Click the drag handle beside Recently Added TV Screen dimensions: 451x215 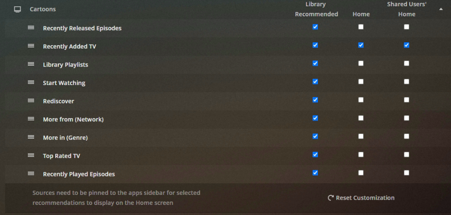click(x=31, y=46)
